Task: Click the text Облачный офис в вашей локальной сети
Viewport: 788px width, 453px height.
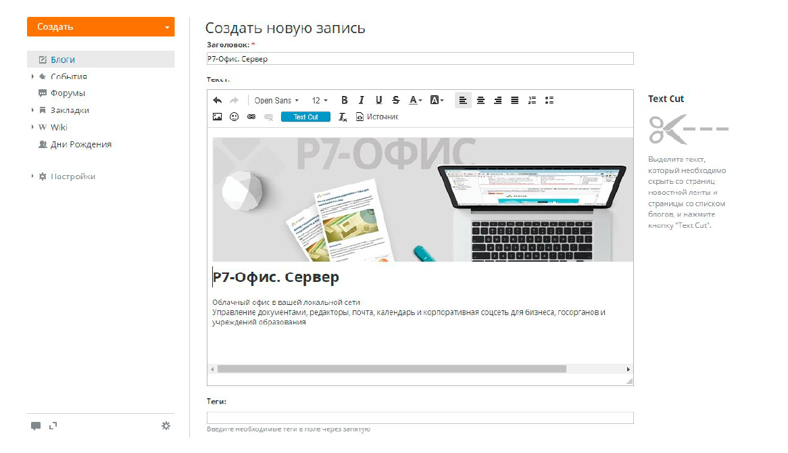Action: 286,302
